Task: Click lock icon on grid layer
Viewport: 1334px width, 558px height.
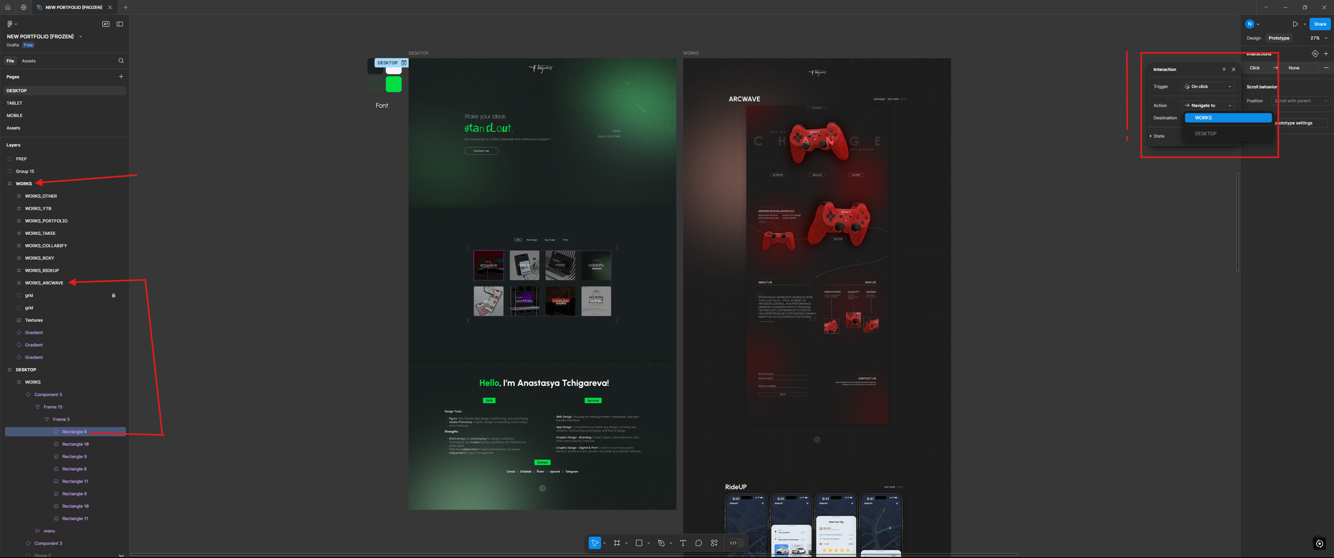Action: pyautogui.click(x=113, y=296)
